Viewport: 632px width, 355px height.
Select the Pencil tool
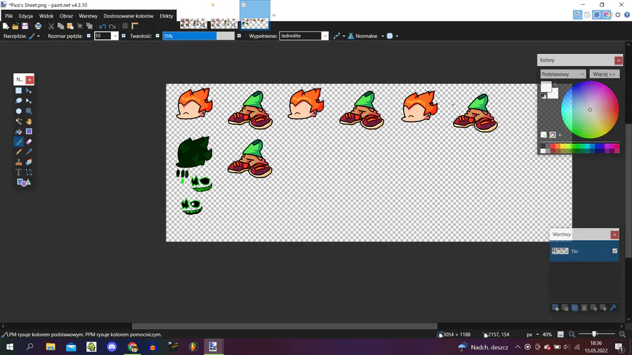coord(18,152)
